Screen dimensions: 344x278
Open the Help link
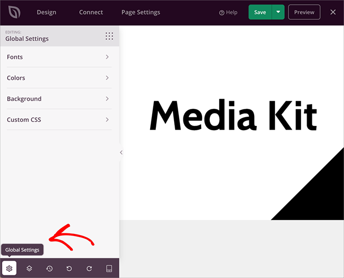228,12
